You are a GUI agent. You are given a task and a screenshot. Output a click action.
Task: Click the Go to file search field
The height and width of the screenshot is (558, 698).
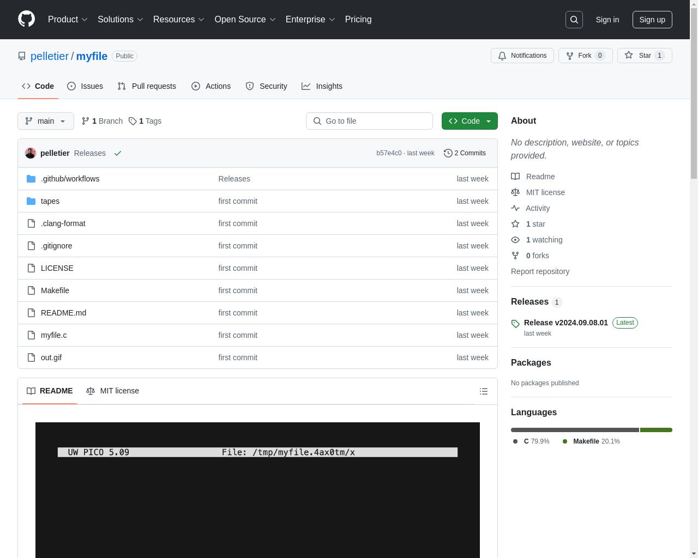[369, 121]
